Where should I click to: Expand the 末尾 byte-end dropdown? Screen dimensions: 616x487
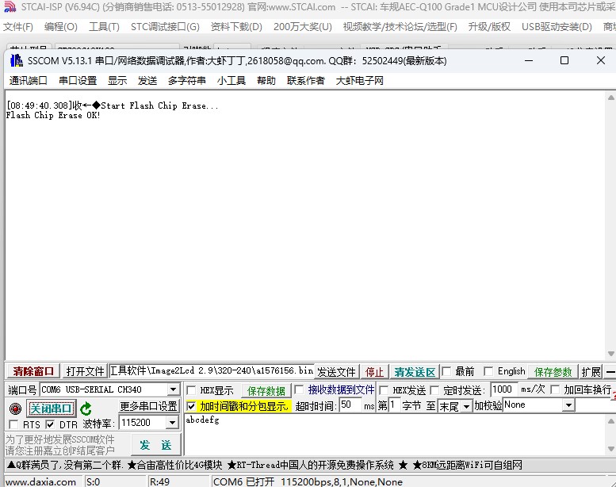tap(466, 406)
